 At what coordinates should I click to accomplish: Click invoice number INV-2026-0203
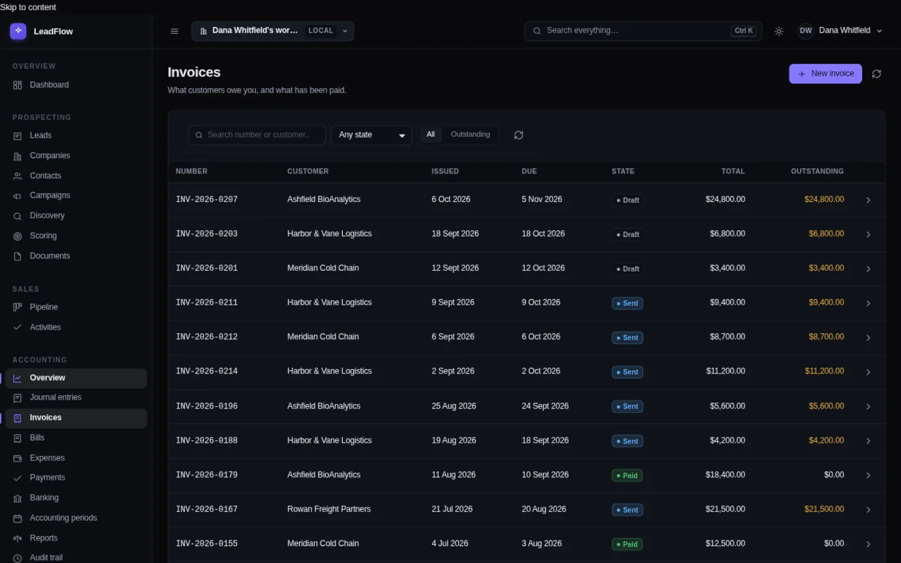[x=206, y=234]
